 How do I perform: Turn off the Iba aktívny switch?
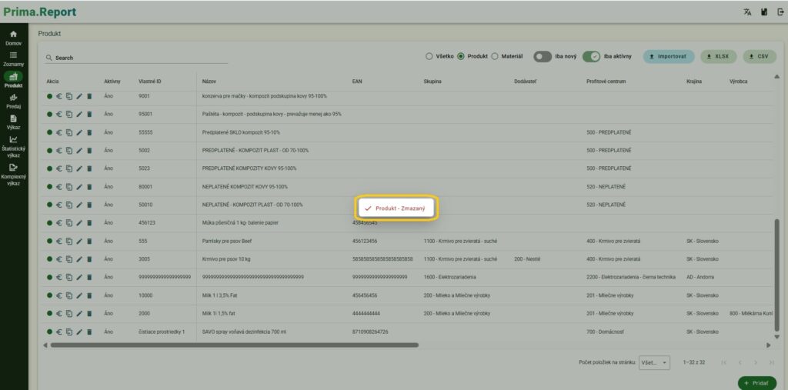pyautogui.click(x=591, y=56)
